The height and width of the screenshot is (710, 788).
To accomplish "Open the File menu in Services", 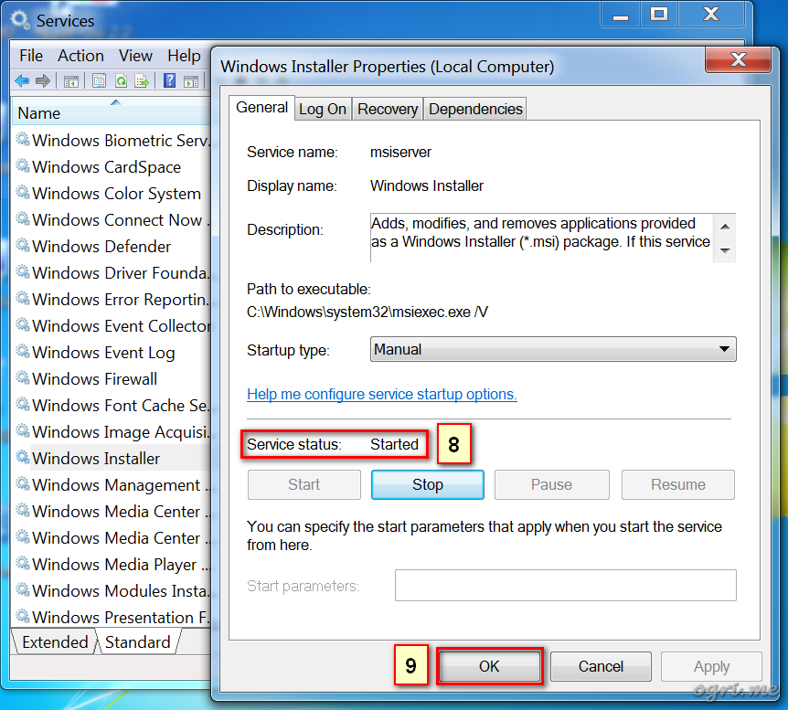I will point(31,55).
